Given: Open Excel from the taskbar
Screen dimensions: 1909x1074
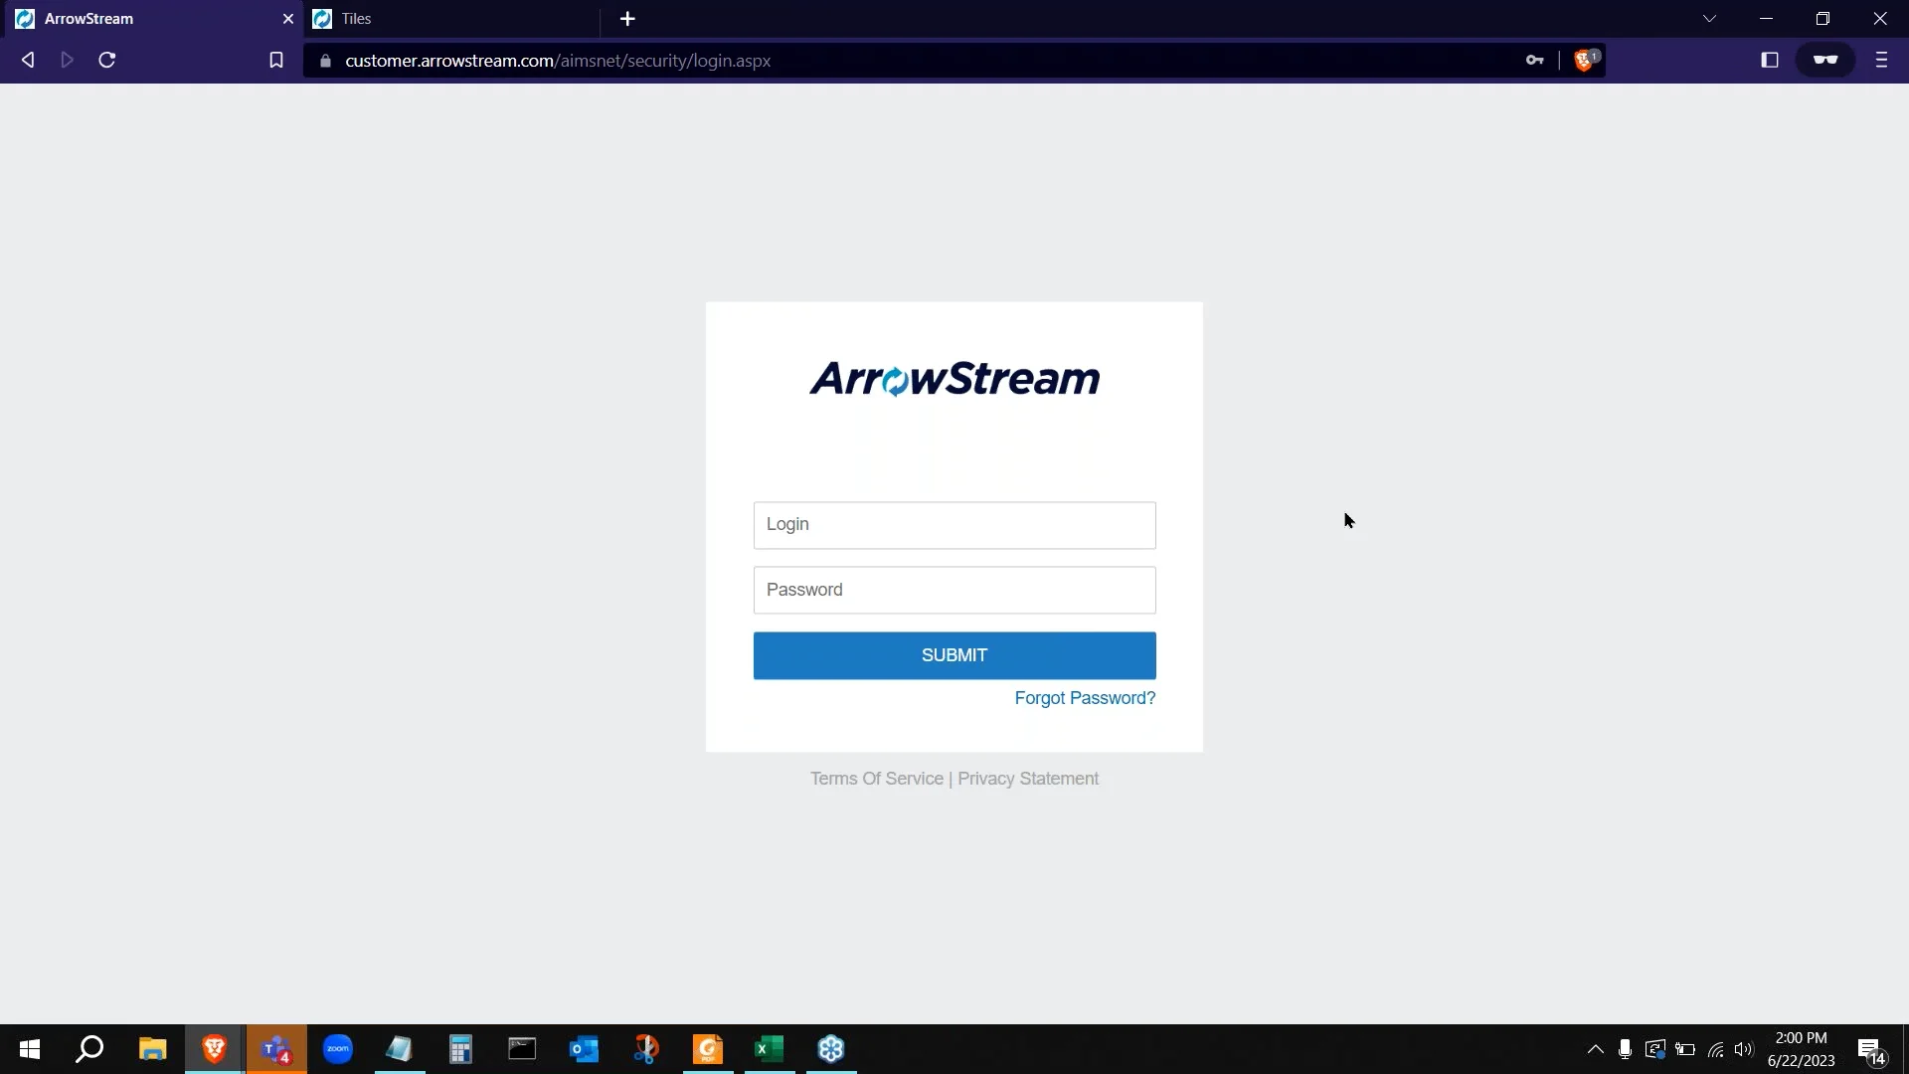Looking at the screenshot, I should pos(771,1049).
